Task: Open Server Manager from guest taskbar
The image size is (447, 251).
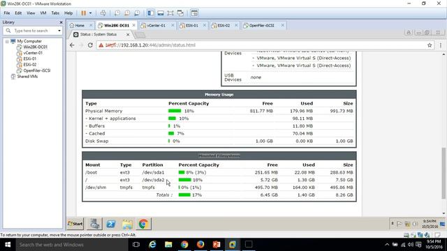Action: click(x=95, y=224)
